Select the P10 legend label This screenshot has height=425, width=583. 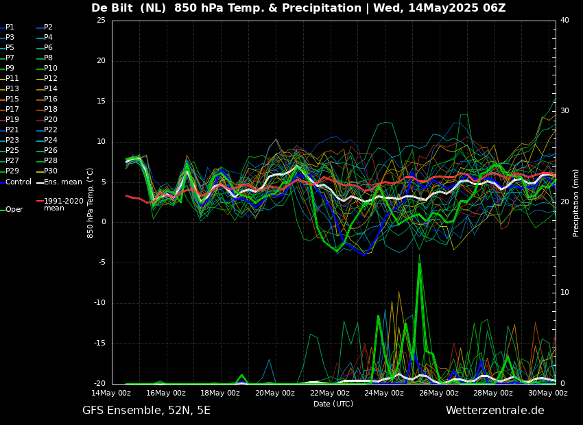[50, 69]
